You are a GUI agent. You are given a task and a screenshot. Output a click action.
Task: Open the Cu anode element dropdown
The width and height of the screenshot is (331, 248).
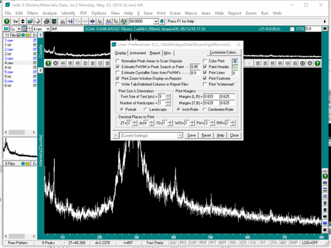pos(19,29)
